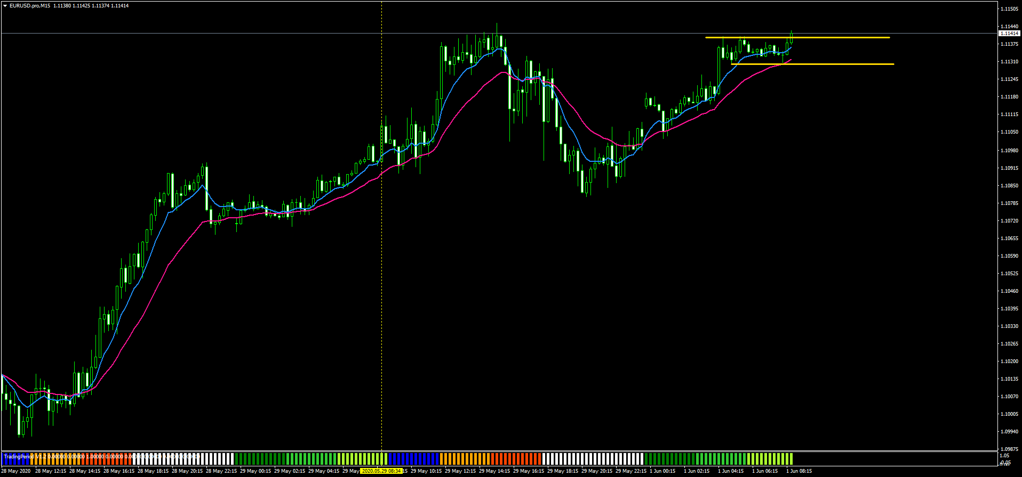Click the 1.11440 price scale value
This screenshot has height=477, width=1022.
tap(1010, 27)
